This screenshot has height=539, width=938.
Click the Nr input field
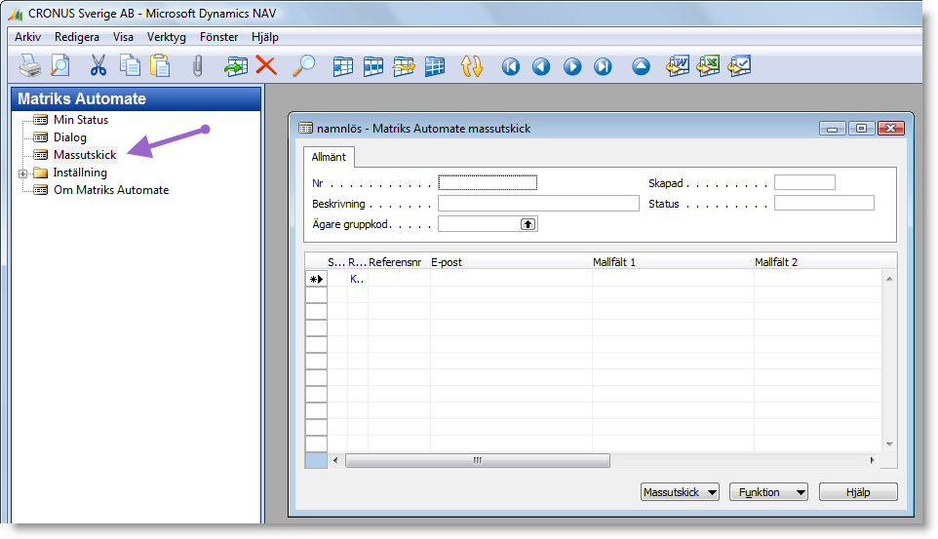pyautogui.click(x=488, y=182)
